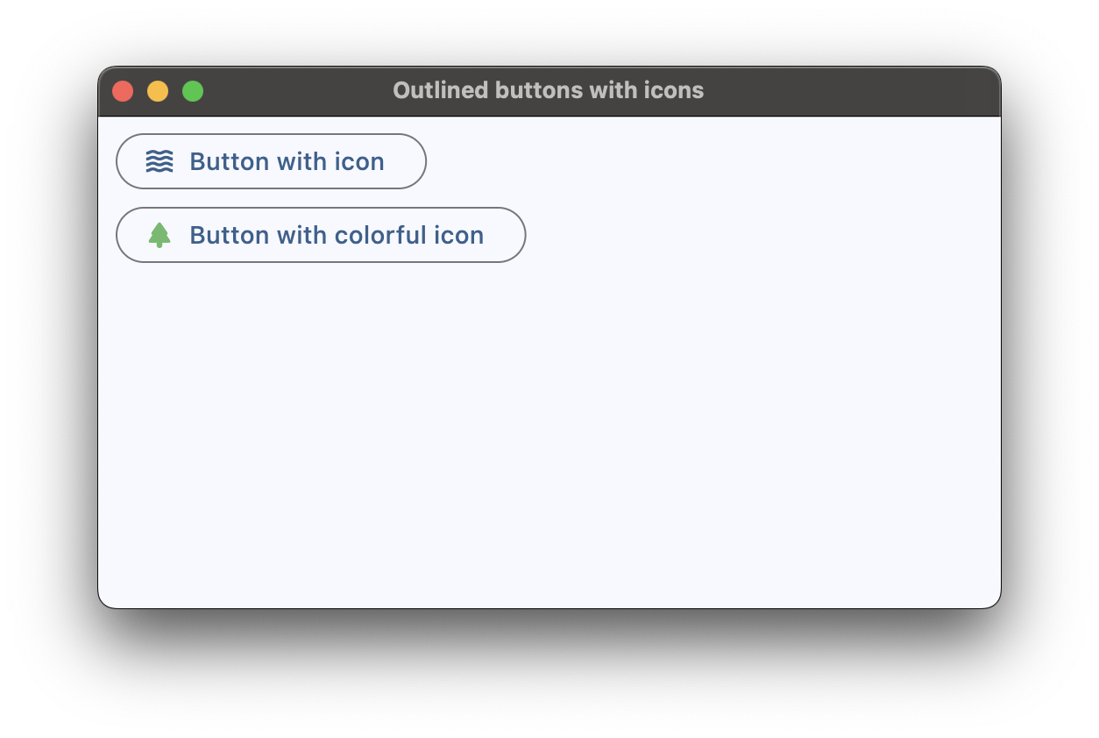Click the "Button with icon" text label
1099x738 pixels.
(x=287, y=161)
